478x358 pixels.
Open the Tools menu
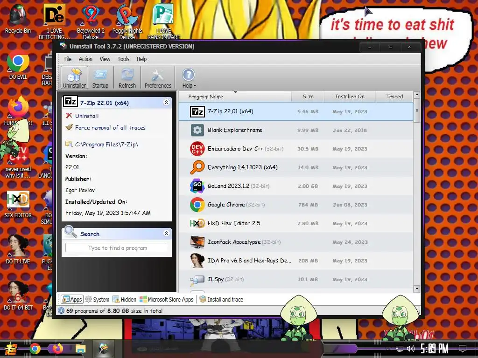point(123,59)
